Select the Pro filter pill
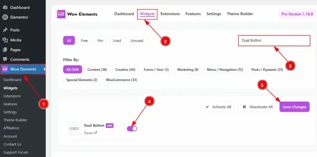Image resolution: width=317 pixels, height=157 pixels. pyautogui.click(x=100, y=40)
